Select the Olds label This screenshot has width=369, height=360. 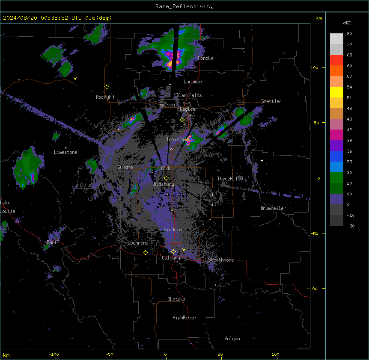coord(166,168)
